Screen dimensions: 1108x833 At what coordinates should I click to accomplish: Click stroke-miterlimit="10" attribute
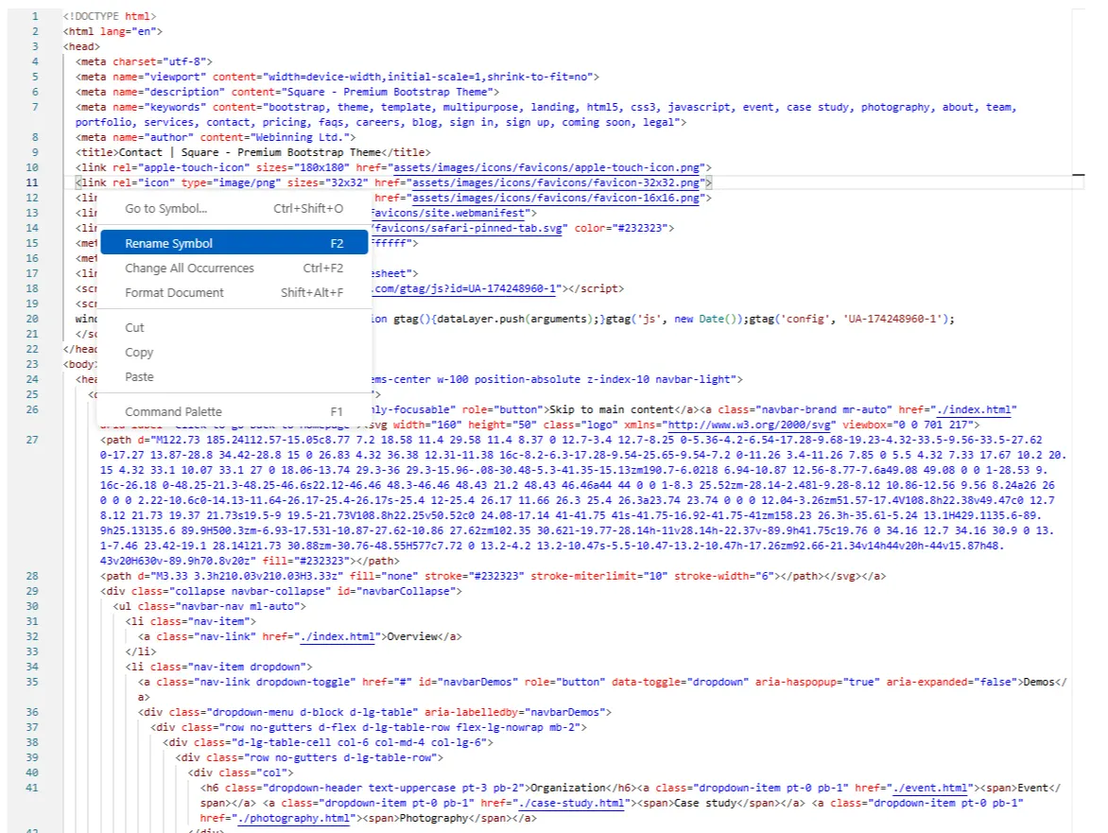tap(599, 576)
